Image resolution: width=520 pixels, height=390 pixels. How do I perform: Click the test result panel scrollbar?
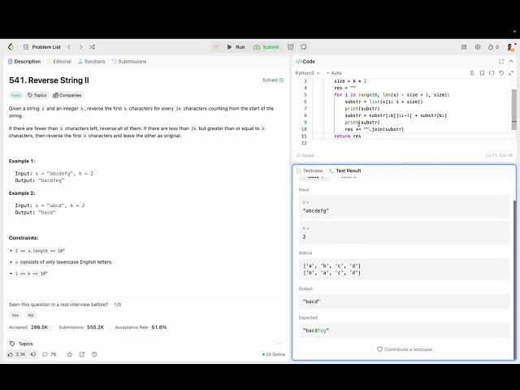click(514, 279)
